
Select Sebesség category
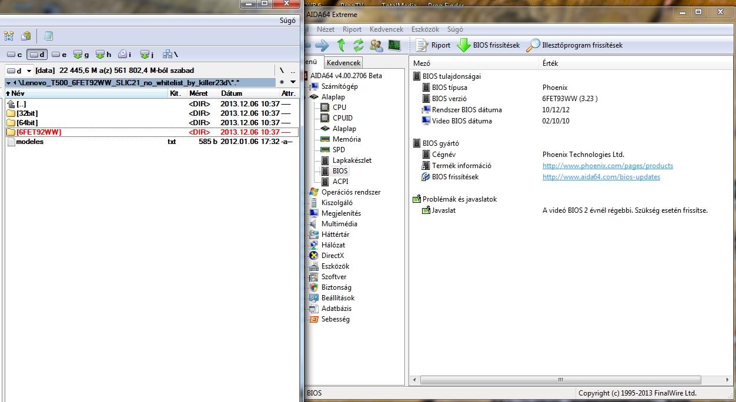335,319
